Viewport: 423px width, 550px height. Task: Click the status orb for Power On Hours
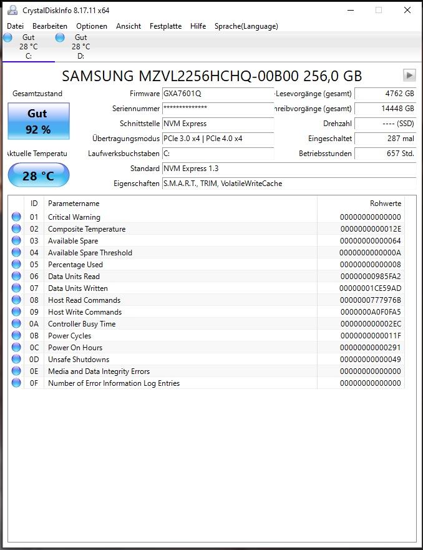(x=16, y=347)
